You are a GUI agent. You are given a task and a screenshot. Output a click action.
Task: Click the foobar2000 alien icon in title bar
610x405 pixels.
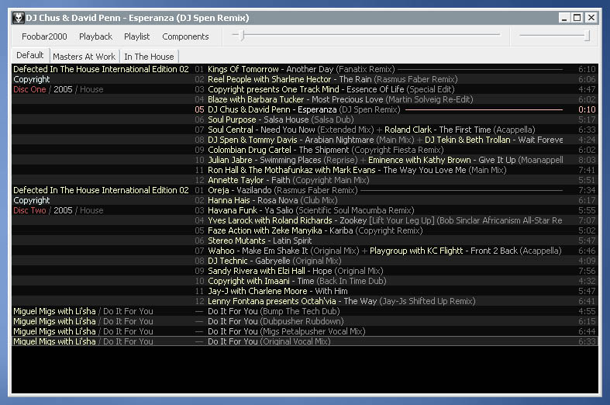(x=18, y=18)
